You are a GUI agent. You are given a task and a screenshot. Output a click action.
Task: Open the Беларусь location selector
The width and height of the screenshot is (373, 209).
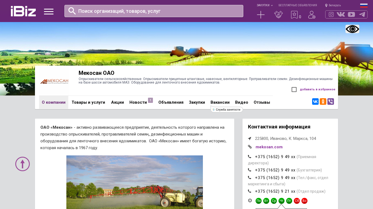333,5
